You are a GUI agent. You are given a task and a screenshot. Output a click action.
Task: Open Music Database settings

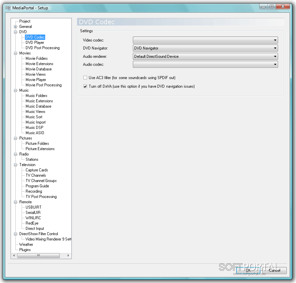pyautogui.click(x=38, y=106)
